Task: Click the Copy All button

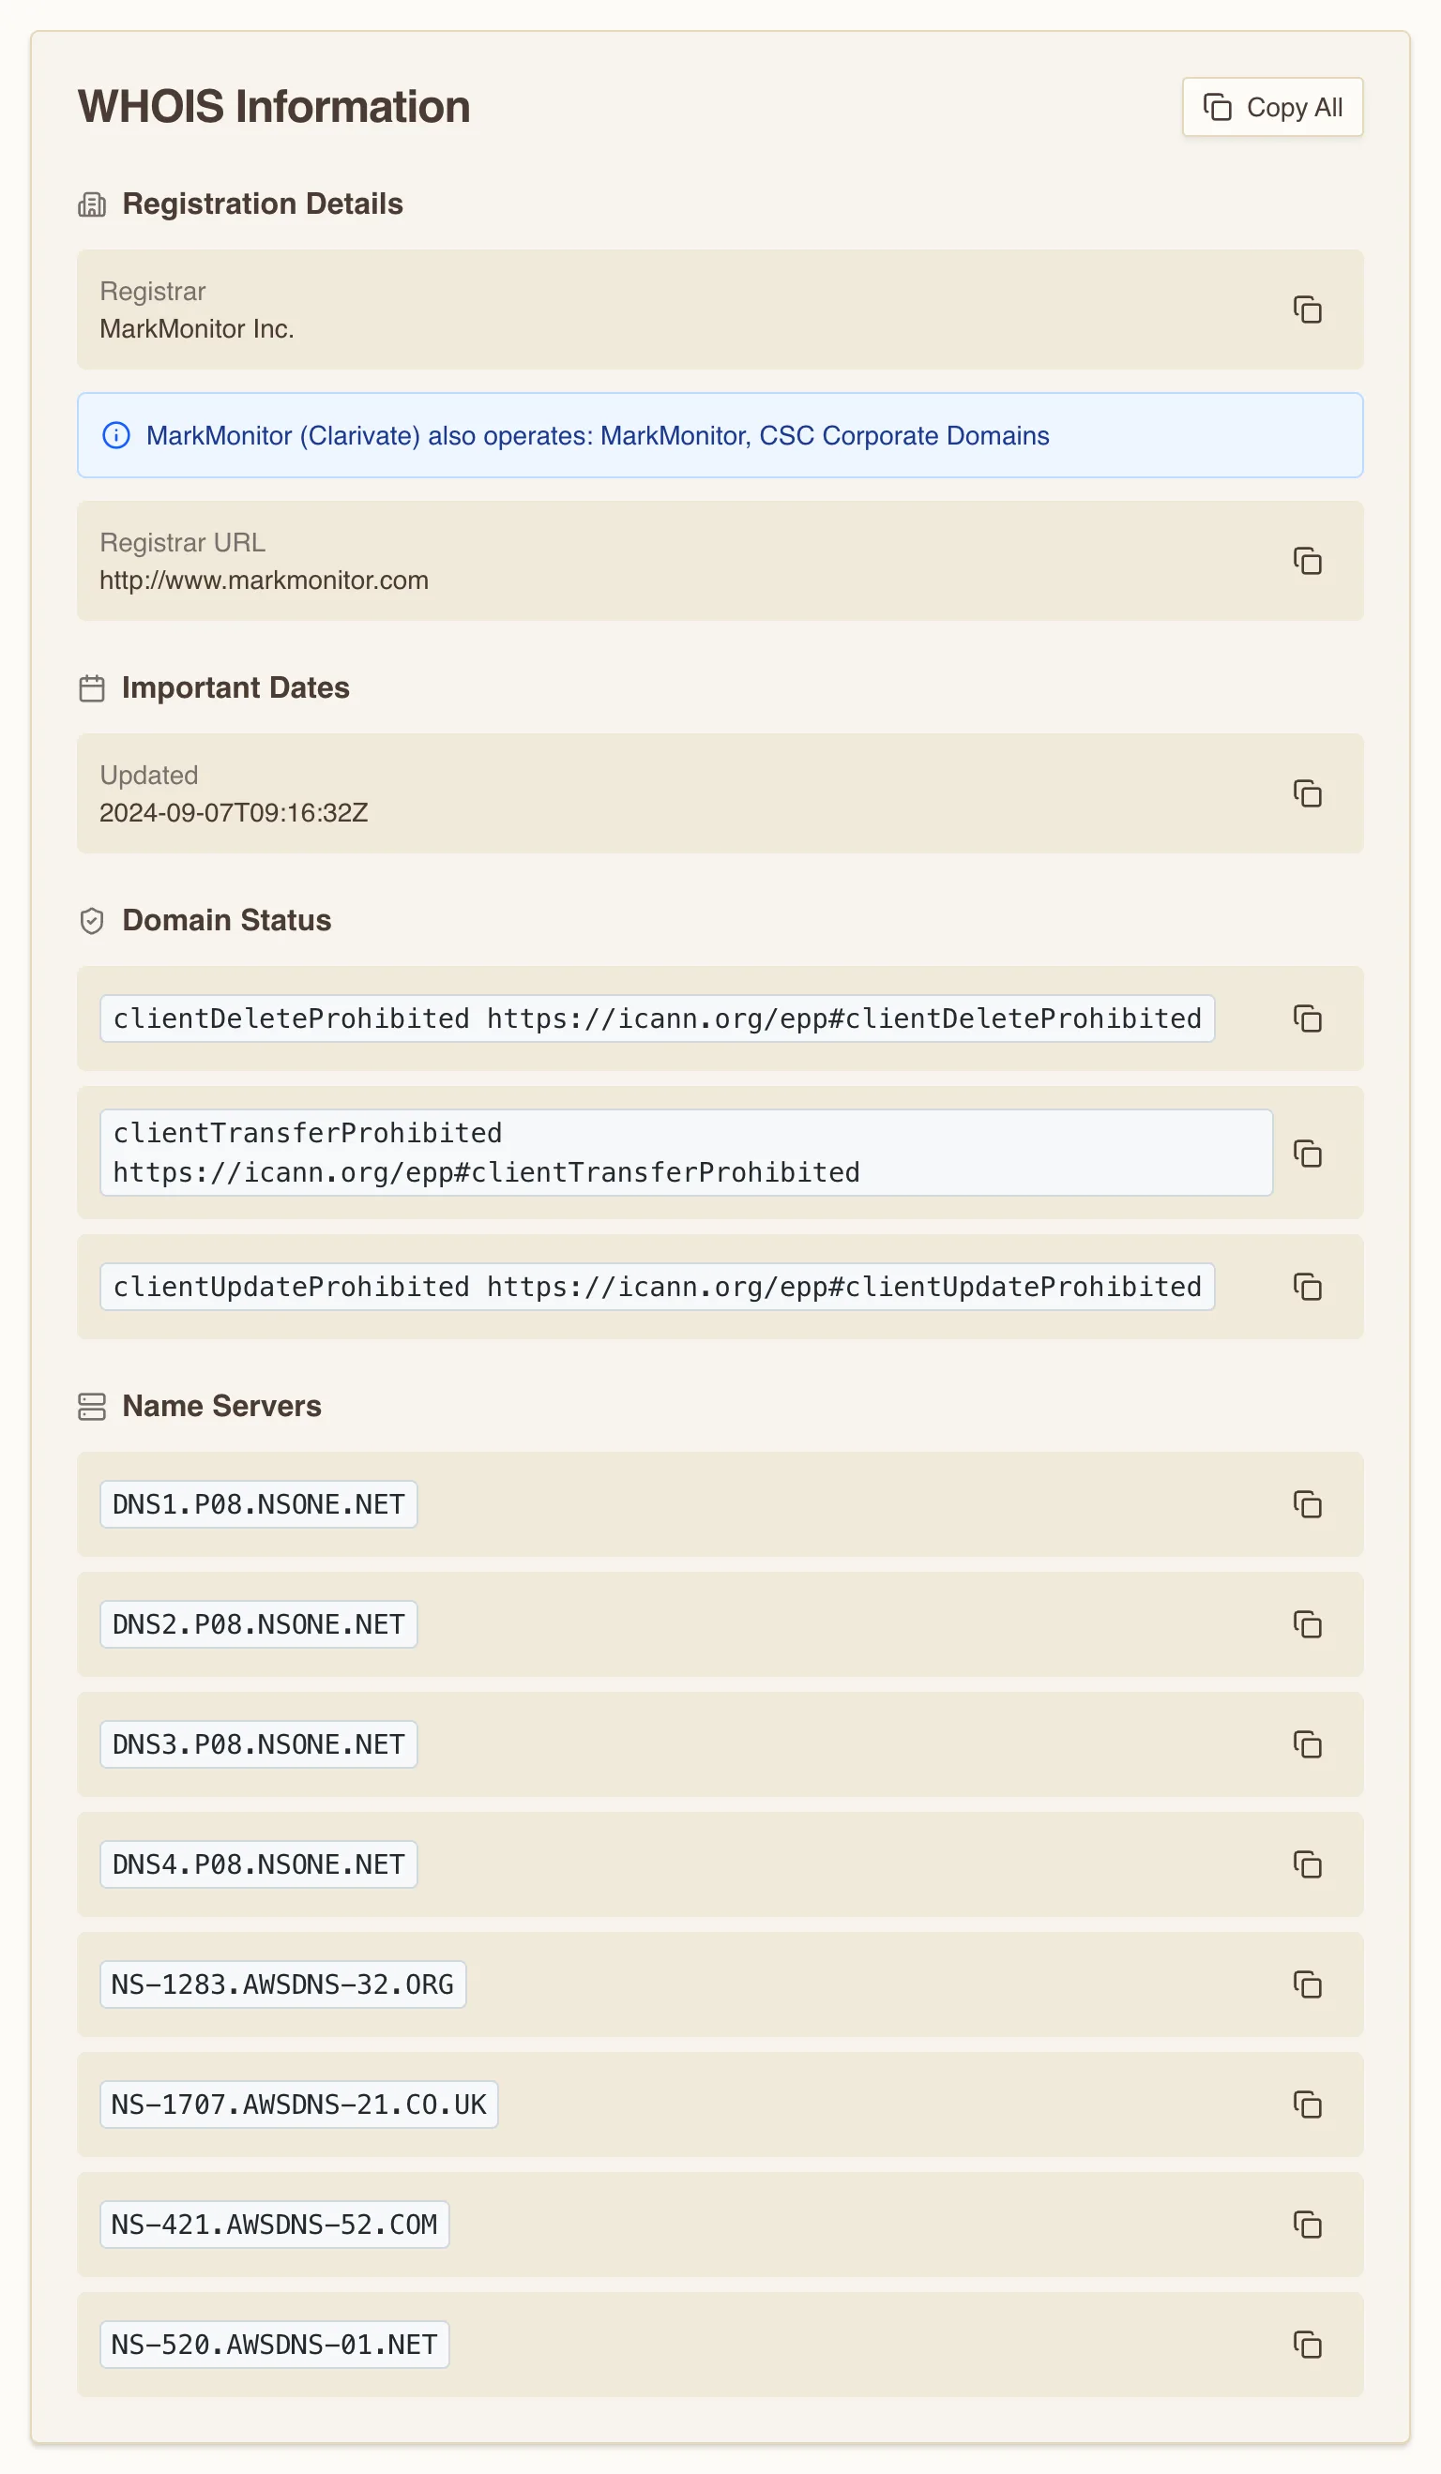Action: (1271, 107)
